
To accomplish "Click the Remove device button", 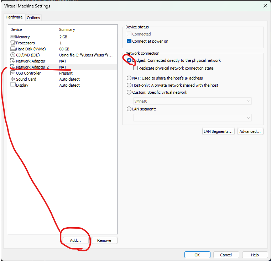I will [x=104, y=240].
